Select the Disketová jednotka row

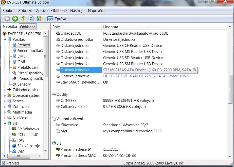point(96,39)
